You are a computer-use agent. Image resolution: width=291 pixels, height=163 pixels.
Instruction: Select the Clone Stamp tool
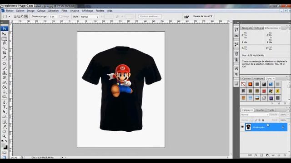coord(4,73)
